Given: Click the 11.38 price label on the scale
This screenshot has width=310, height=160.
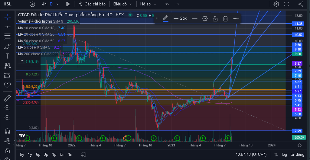Looking at the screenshot, I should click(298, 24).
